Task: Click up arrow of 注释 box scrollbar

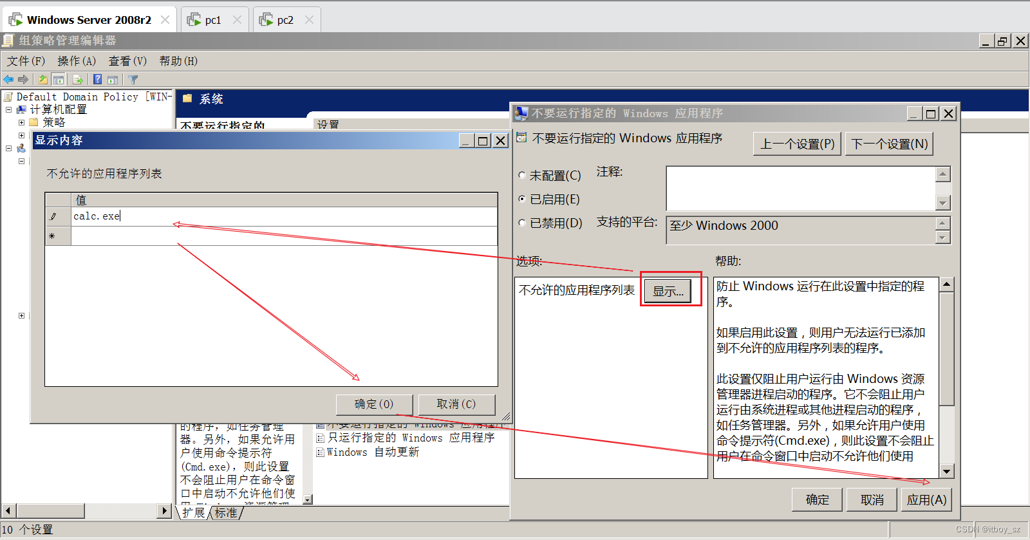Action: (x=943, y=174)
